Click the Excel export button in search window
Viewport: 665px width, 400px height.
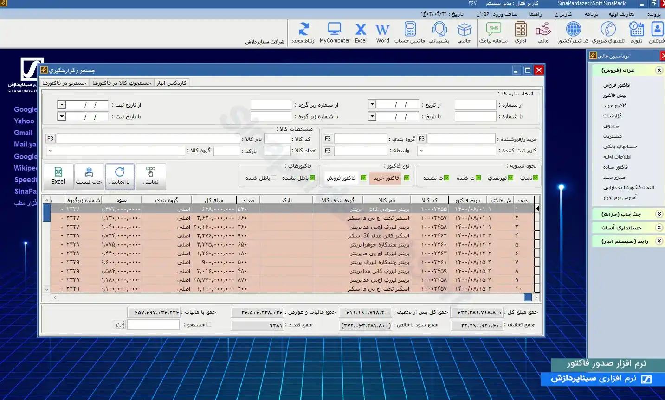point(58,177)
